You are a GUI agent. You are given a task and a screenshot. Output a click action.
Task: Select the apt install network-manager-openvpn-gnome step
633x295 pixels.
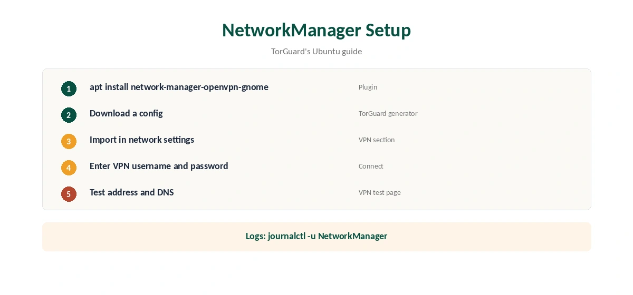click(179, 87)
